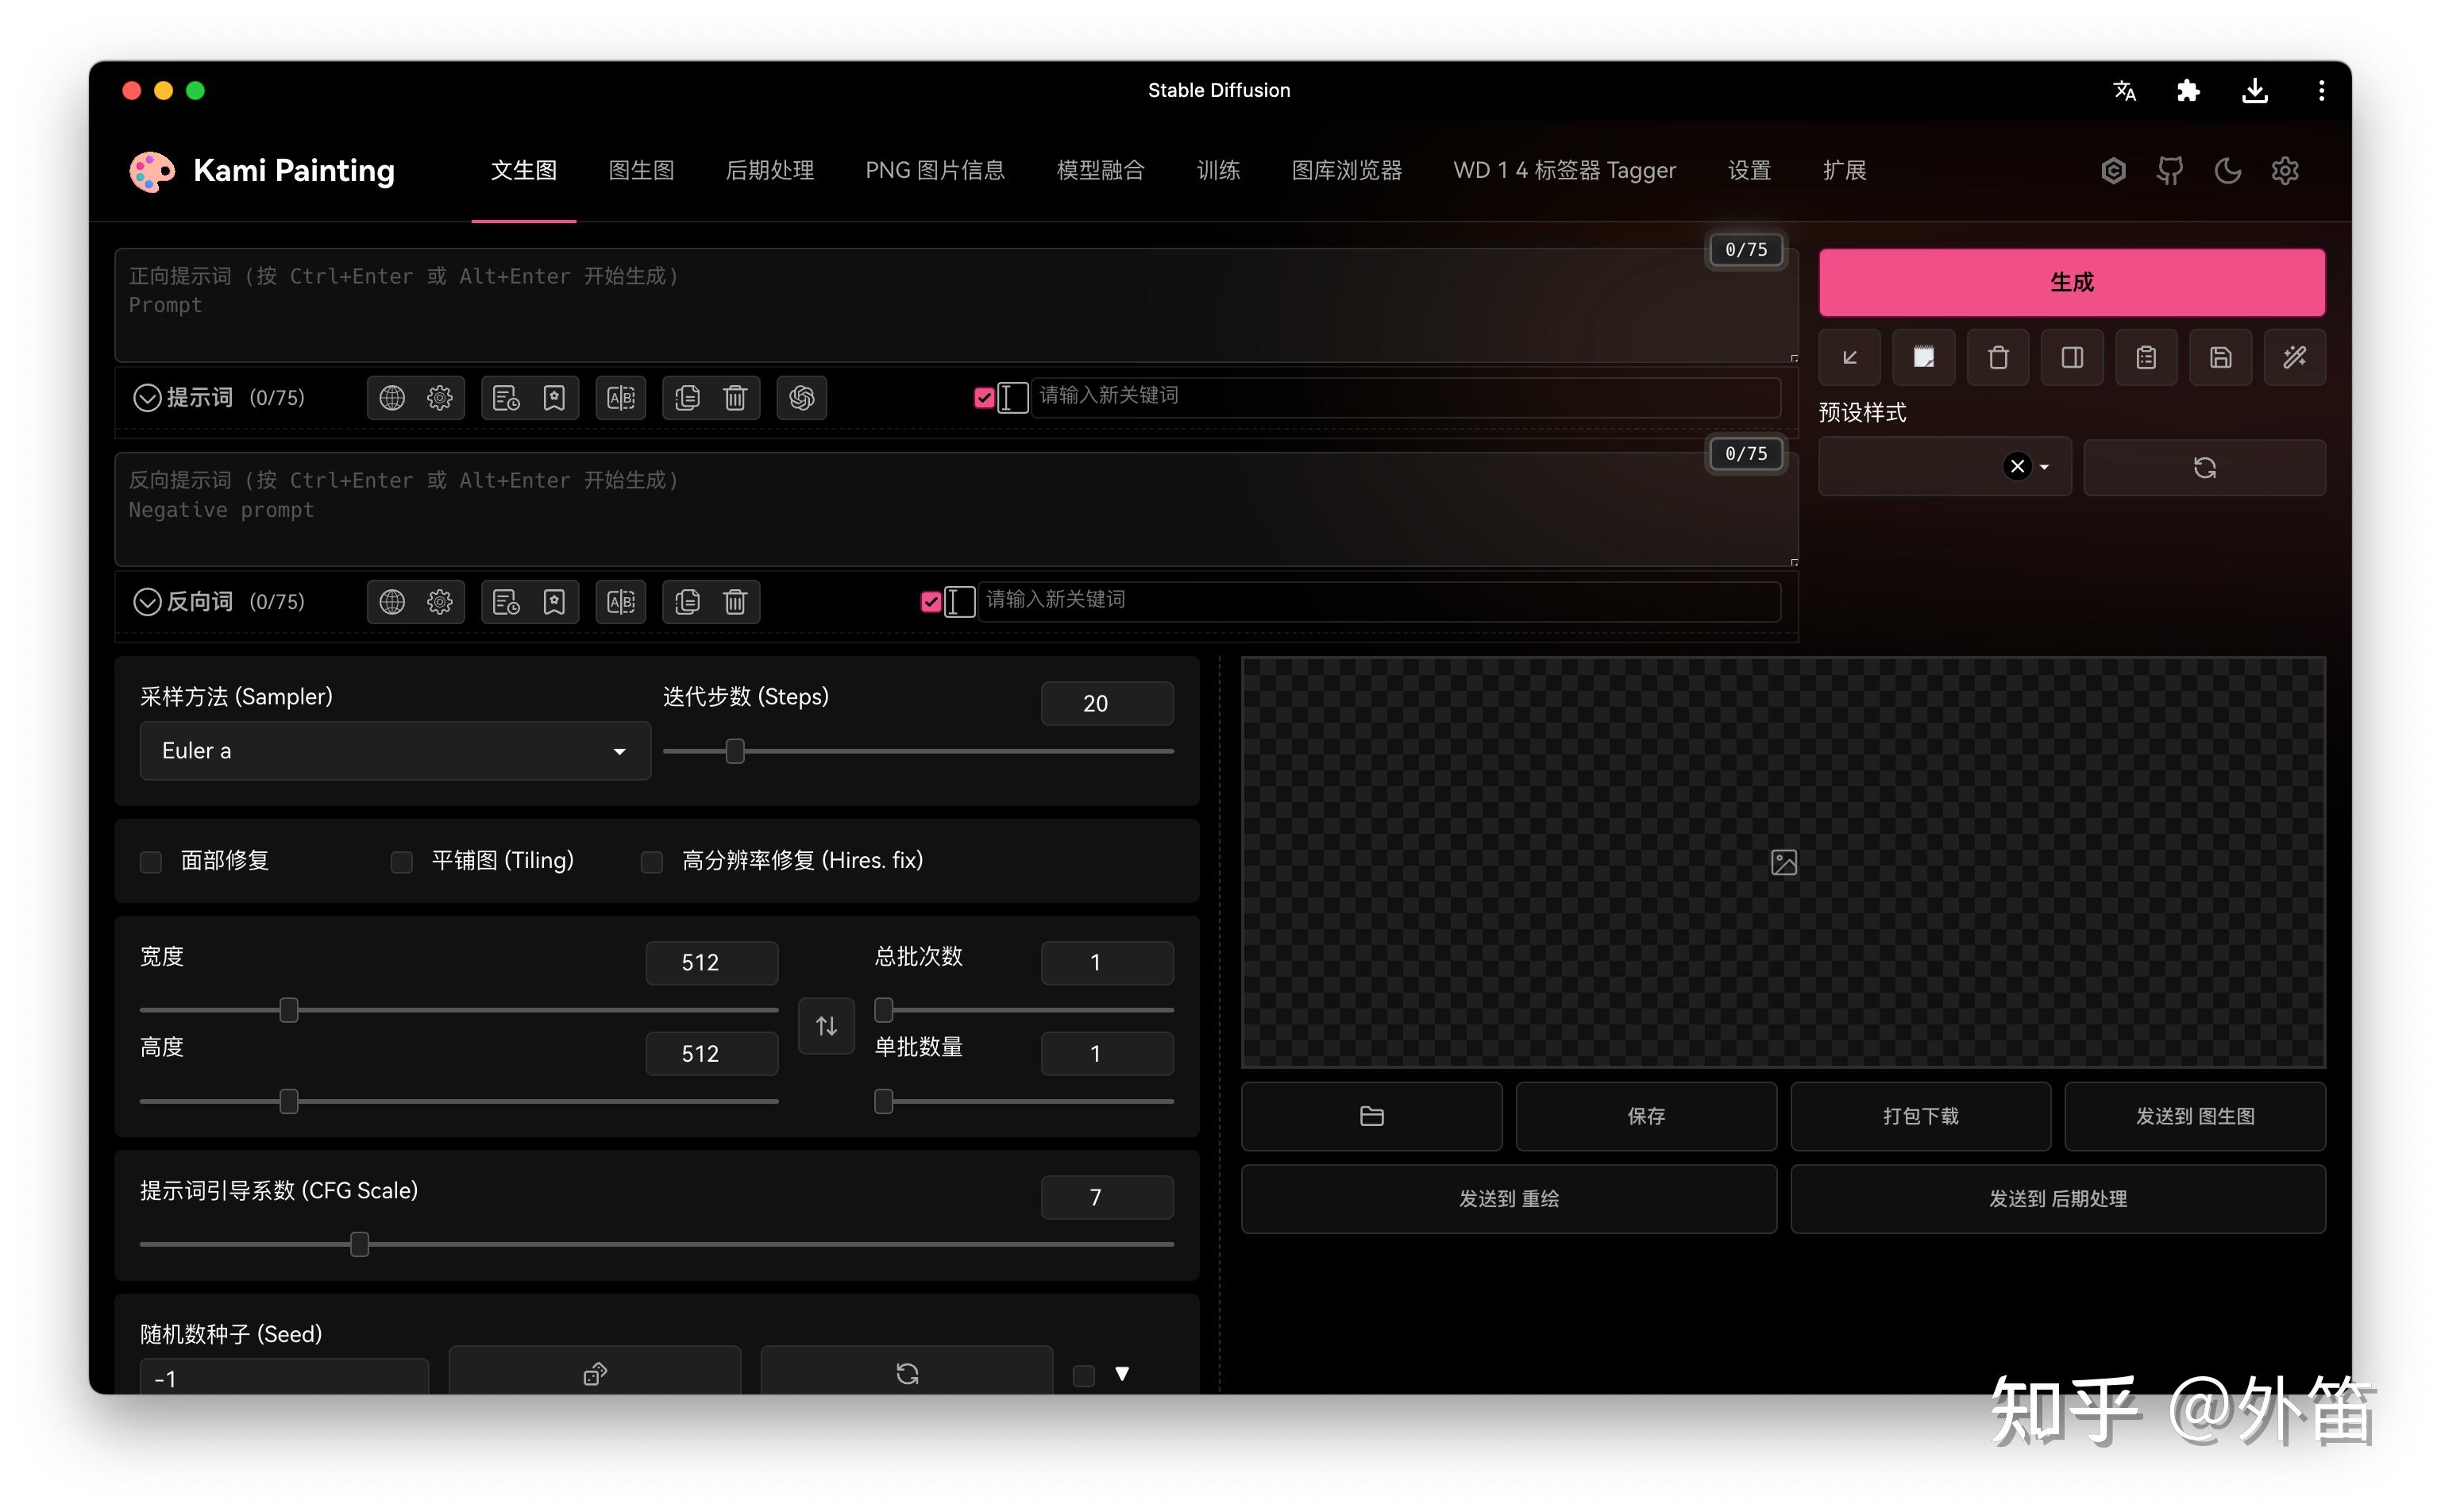Open the Euler a sampler dropdown
The height and width of the screenshot is (1512, 2441).
click(395, 751)
